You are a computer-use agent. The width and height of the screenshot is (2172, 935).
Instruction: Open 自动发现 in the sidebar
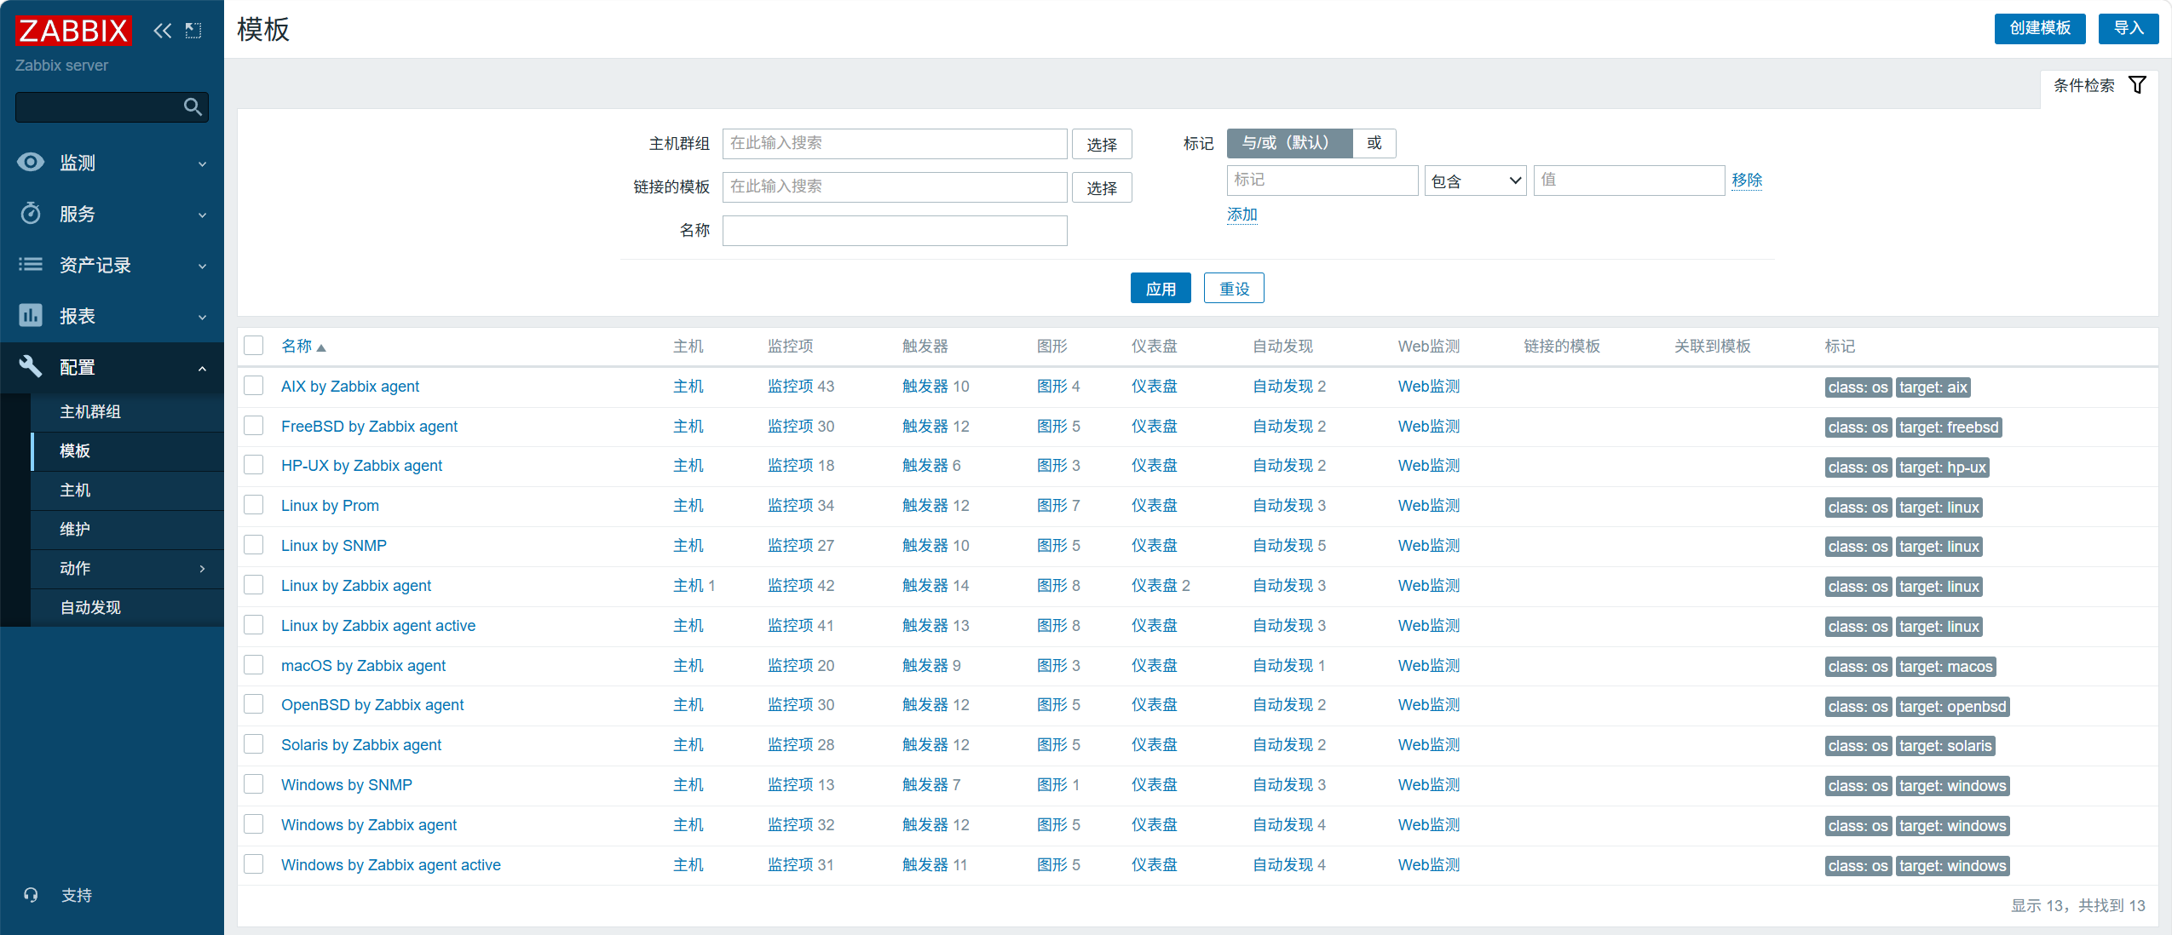(x=90, y=607)
